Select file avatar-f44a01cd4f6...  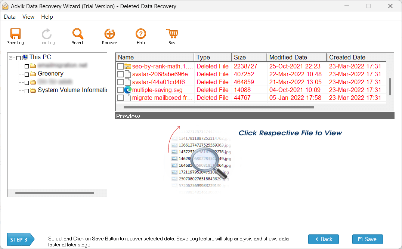pos(161,82)
